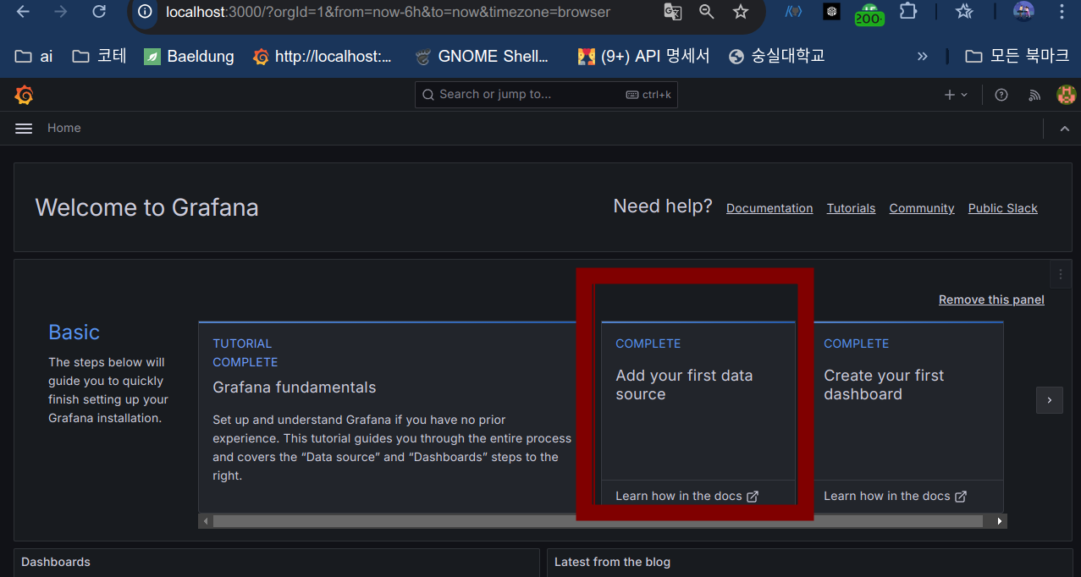This screenshot has width=1081, height=577.
Task: Click next arrow on setup cards
Action: pyautogui.click(x=1050, y=400)
